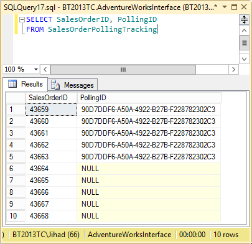Image resolution: width=252 pixels, height=244 pixels.
Task: Click the editor split pane handle icon
Action: (x=244, y=20)
